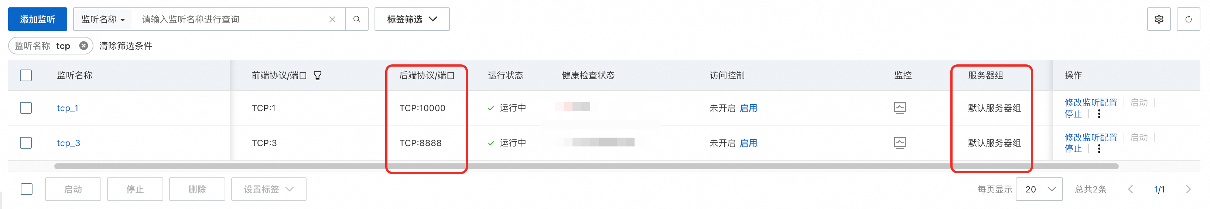Filter by frontend protocol funnel icon

tap(318, 76)
